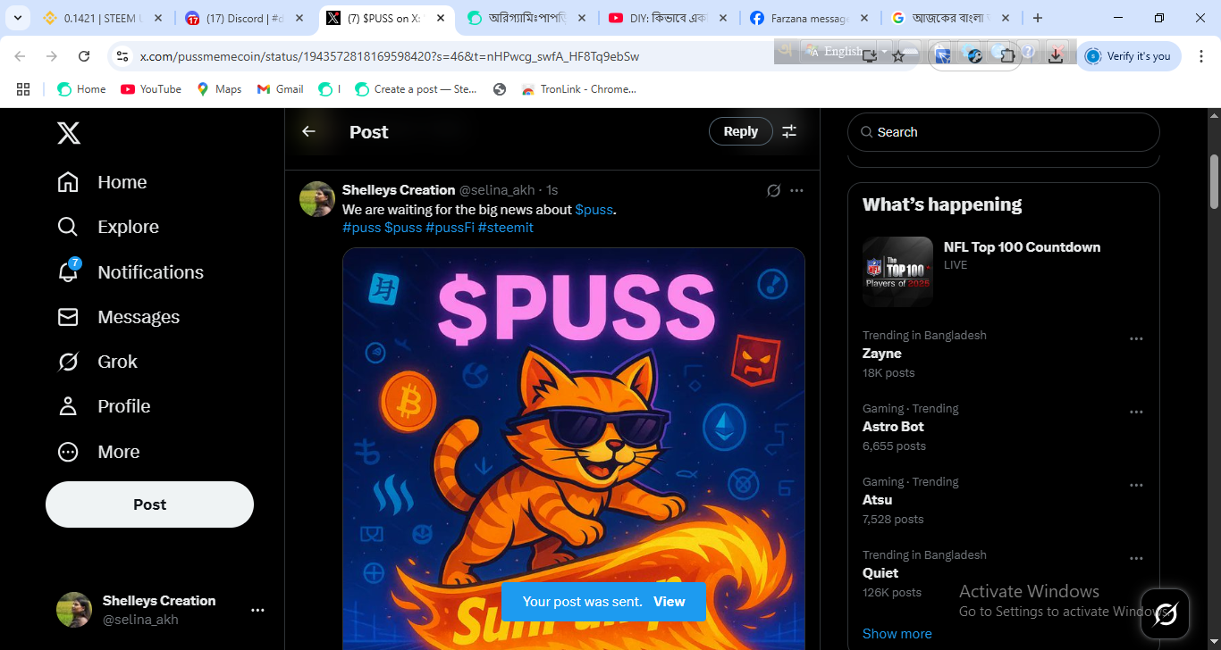Open the Grok icon in sidebar
This screenshot has width=1221, height=650.
coord(68,362)
